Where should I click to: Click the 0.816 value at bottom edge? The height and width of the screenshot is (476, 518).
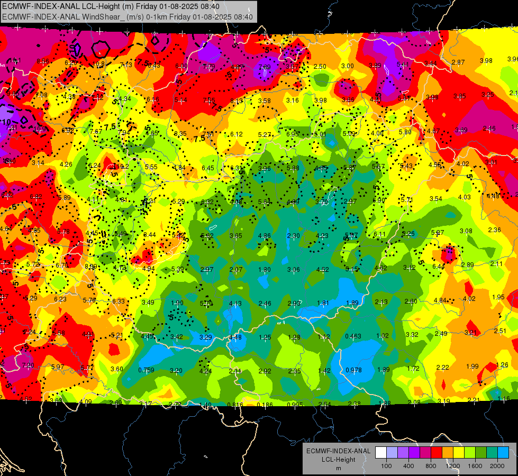235,405
